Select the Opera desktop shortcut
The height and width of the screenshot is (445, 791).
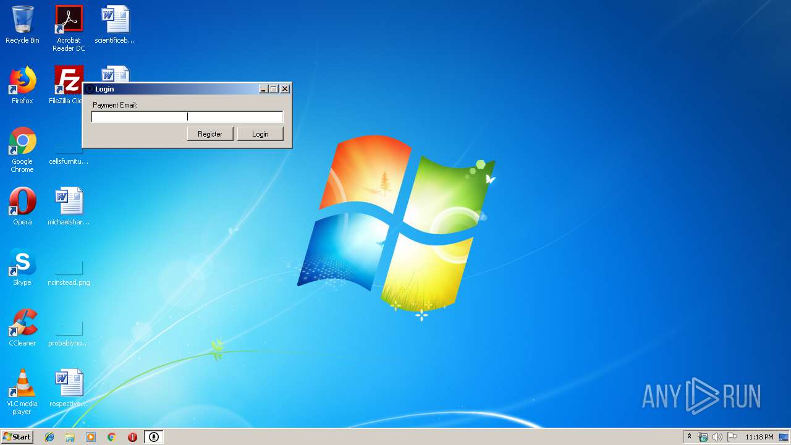(22, 206)
